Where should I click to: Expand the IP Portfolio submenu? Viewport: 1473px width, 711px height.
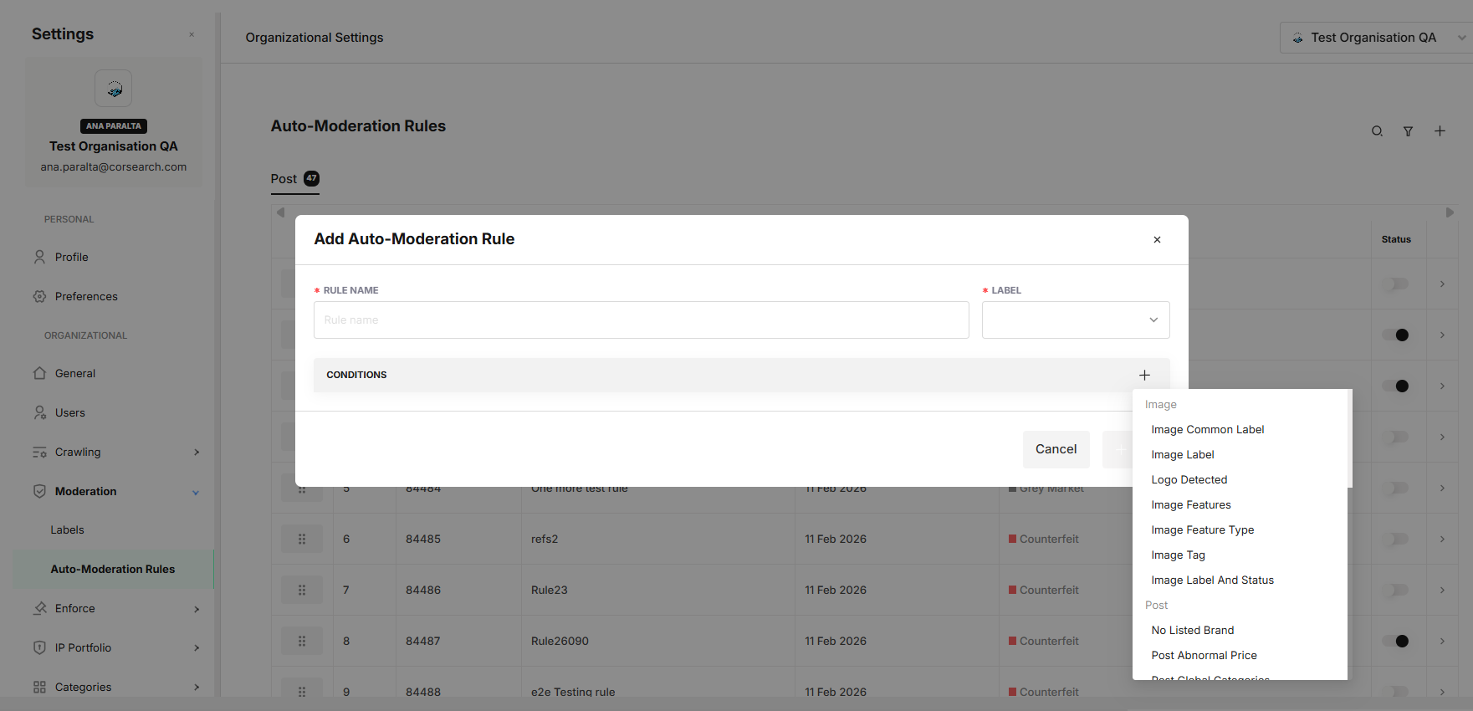pyautogui.click(x=197, y=648)
